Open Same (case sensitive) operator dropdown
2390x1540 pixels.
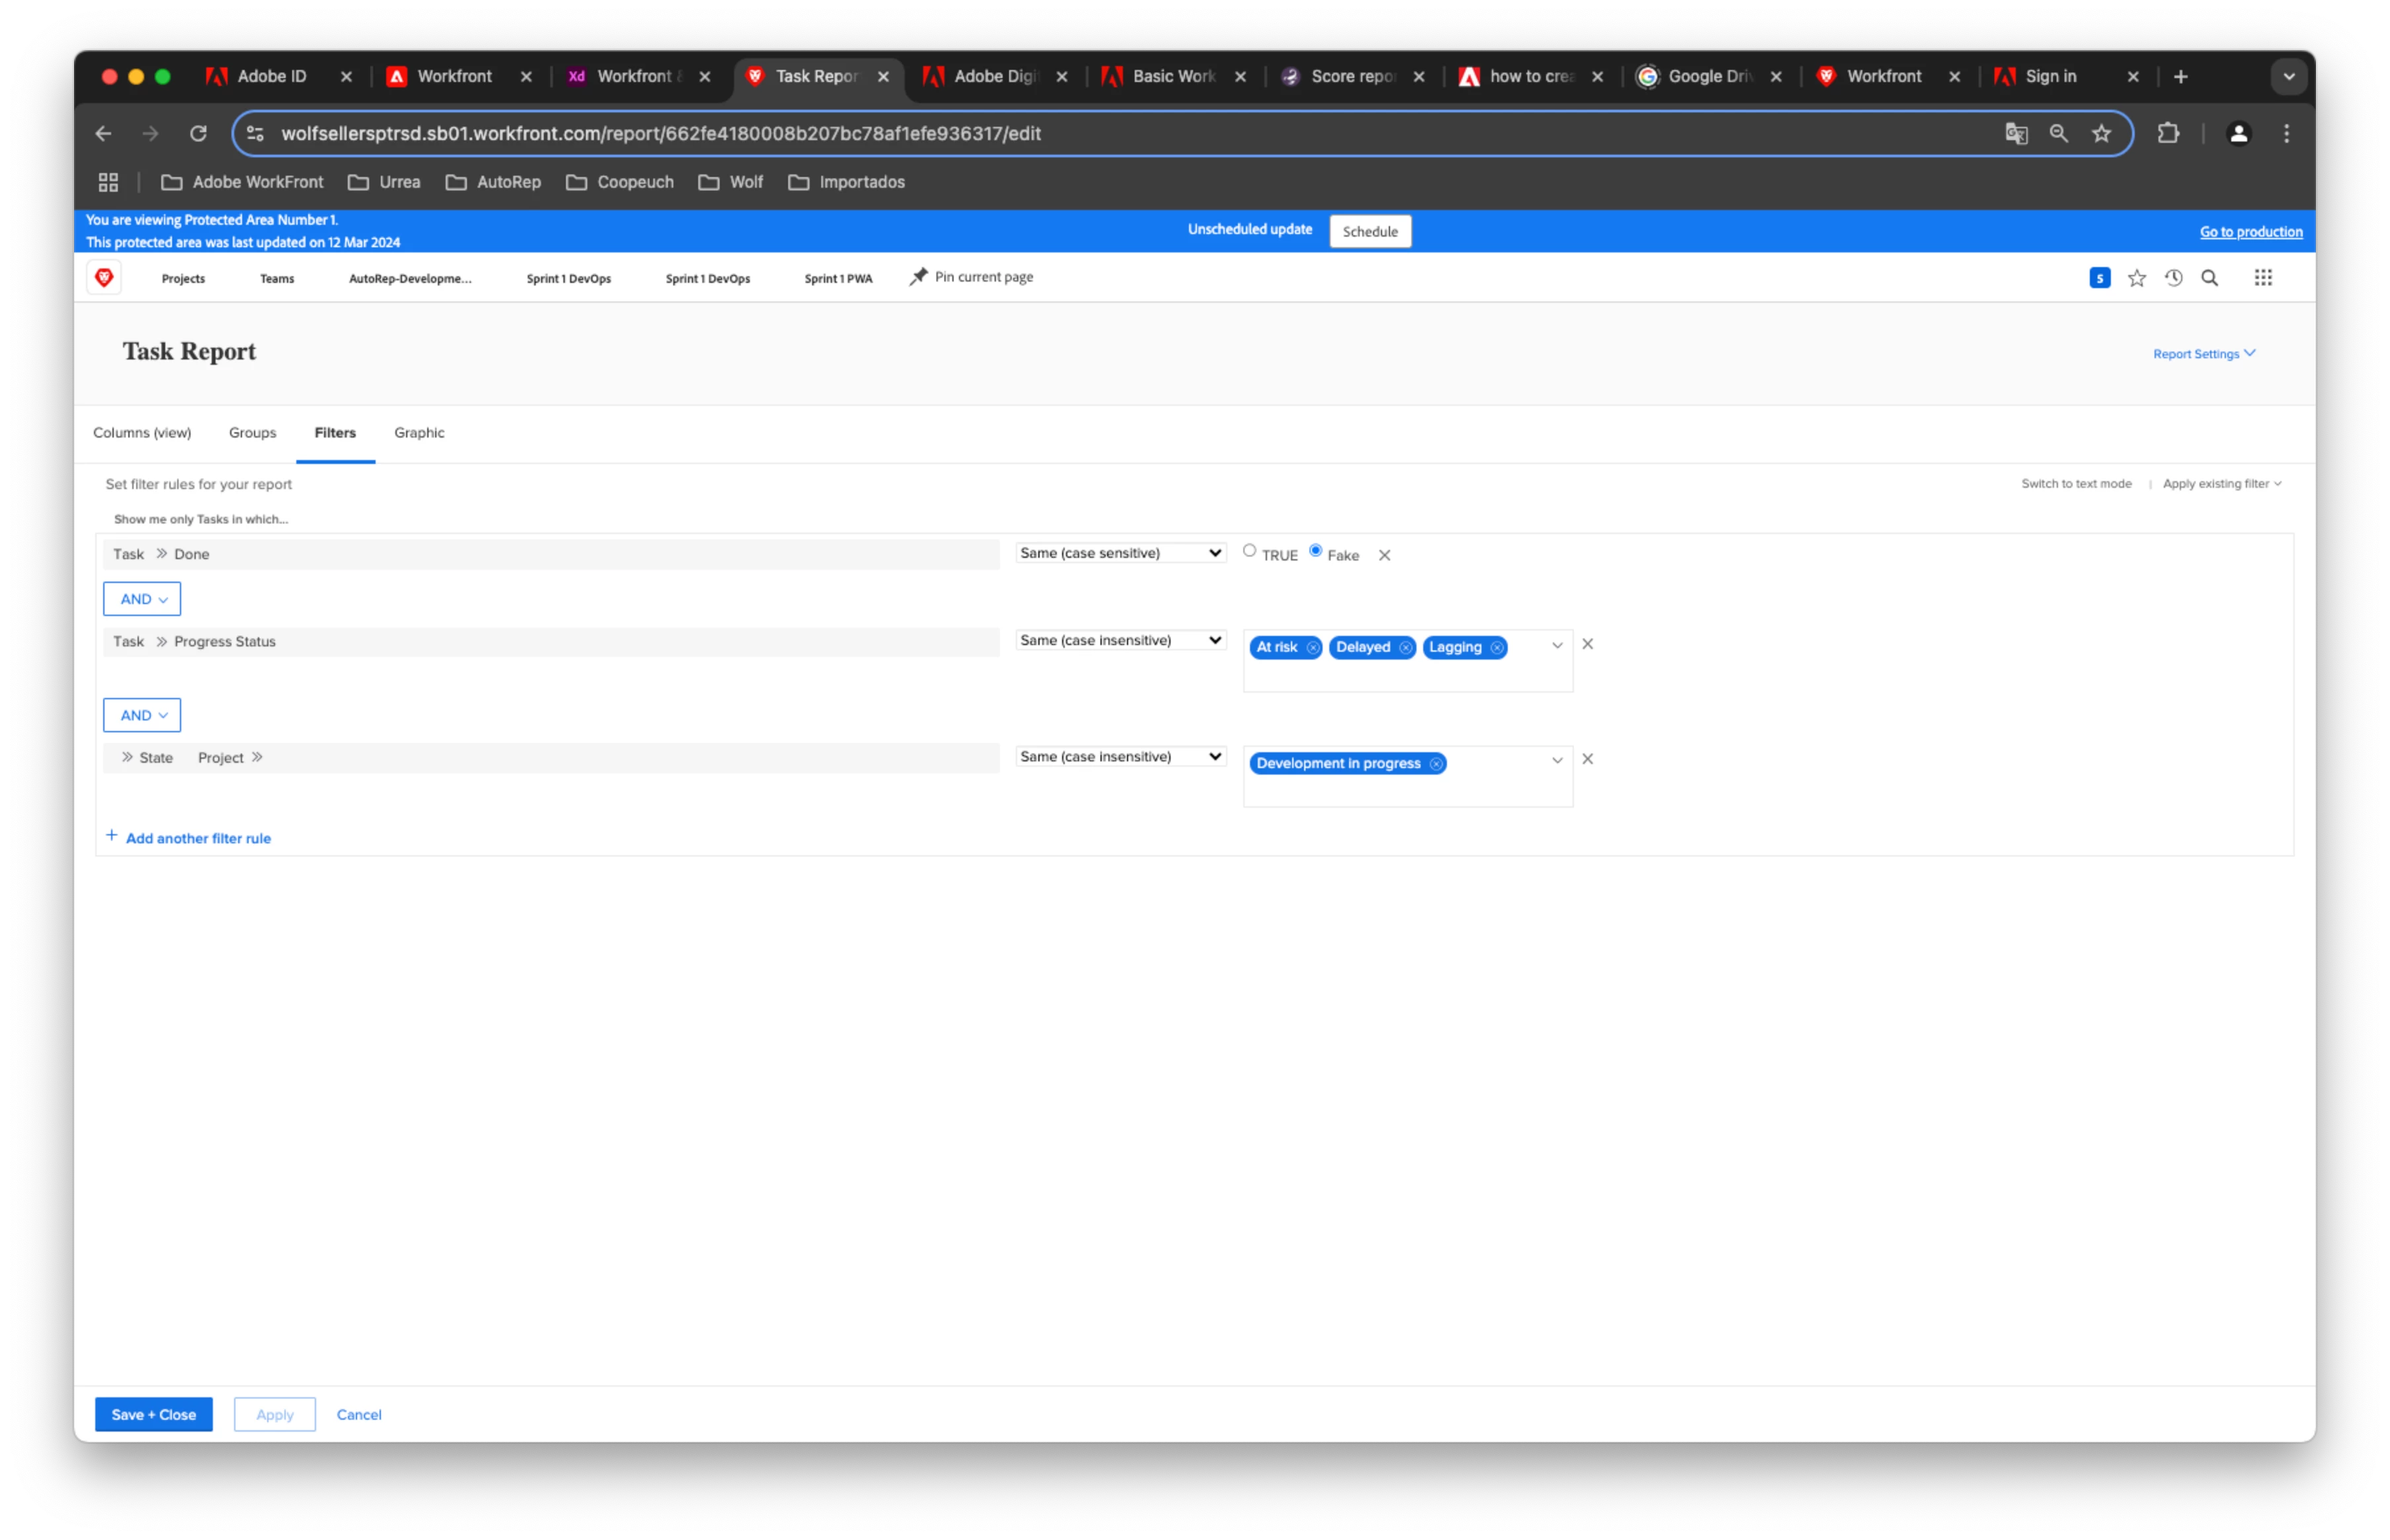(x=1120, y=553)
